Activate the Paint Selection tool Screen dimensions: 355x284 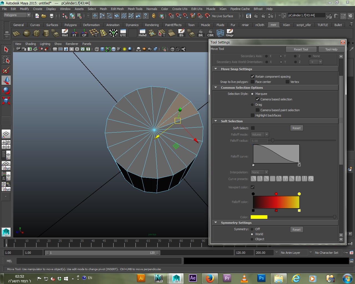(x=6, y=70)
